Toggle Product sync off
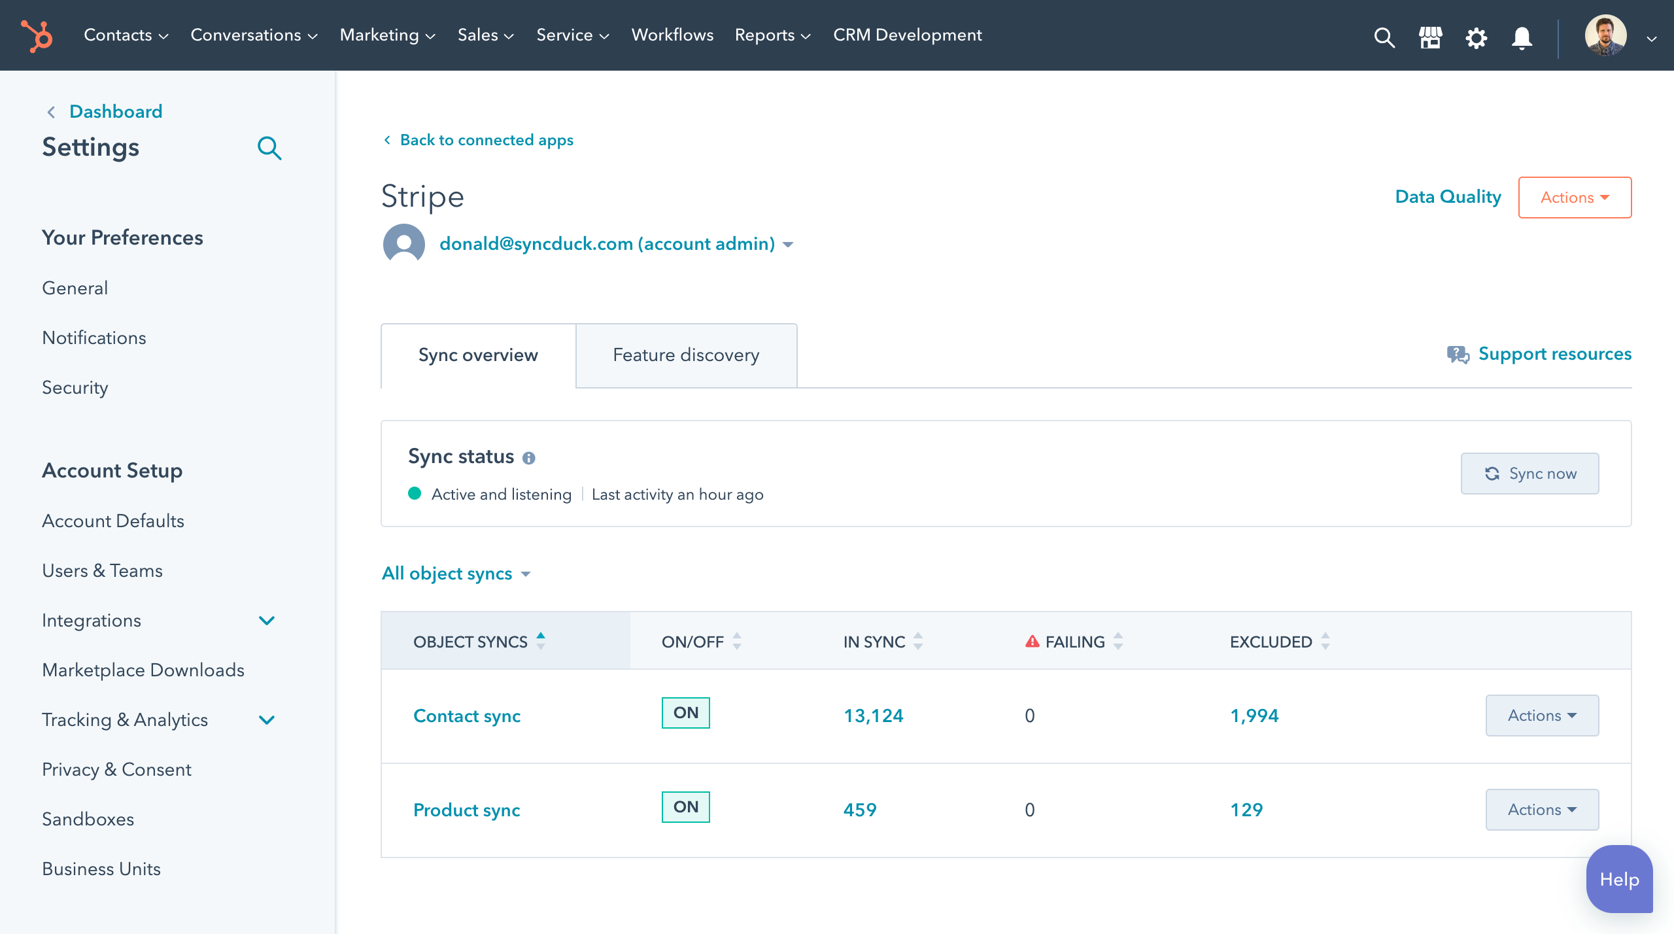 (685, 806)
